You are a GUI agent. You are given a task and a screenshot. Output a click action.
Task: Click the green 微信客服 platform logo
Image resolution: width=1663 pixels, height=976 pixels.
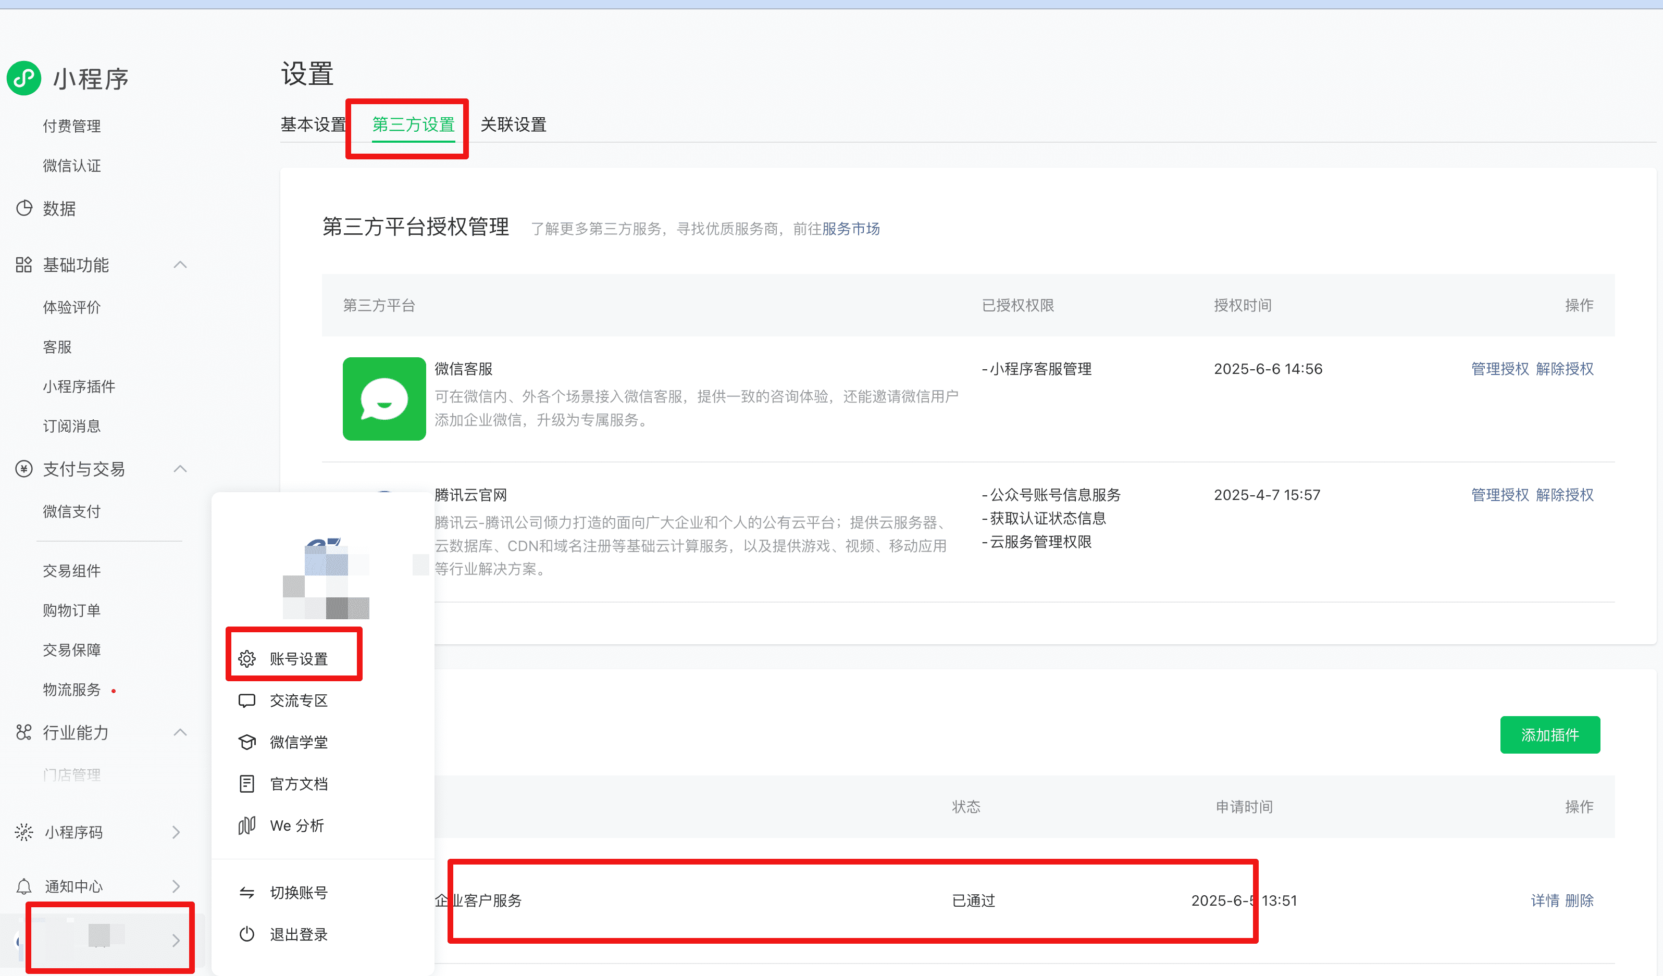(x=384, y=398)
